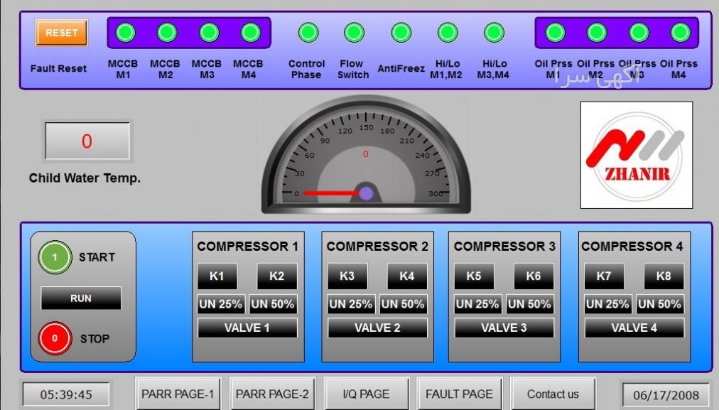Select UN 50% unloader for Compressor 4

(x=660, y=304)
